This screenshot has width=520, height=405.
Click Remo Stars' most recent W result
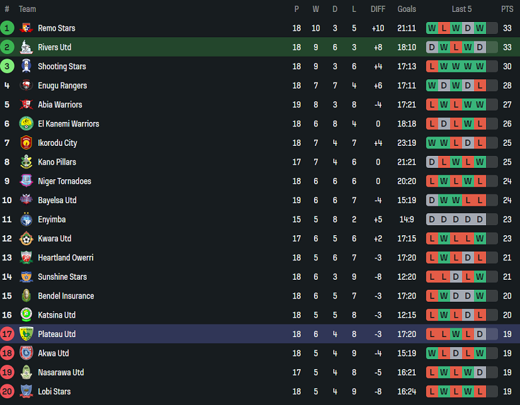coord(480,28)
